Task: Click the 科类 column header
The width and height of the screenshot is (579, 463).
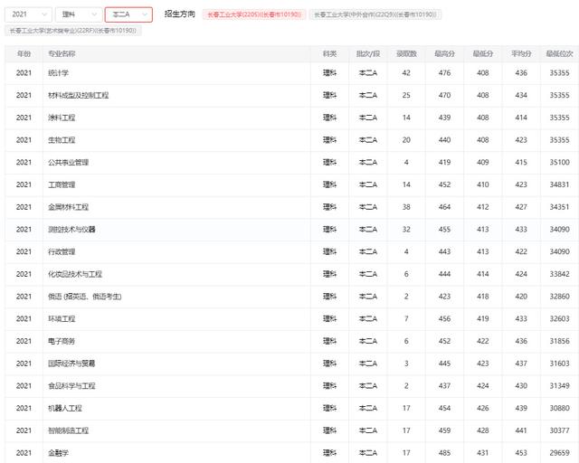Action: point(329,54)
